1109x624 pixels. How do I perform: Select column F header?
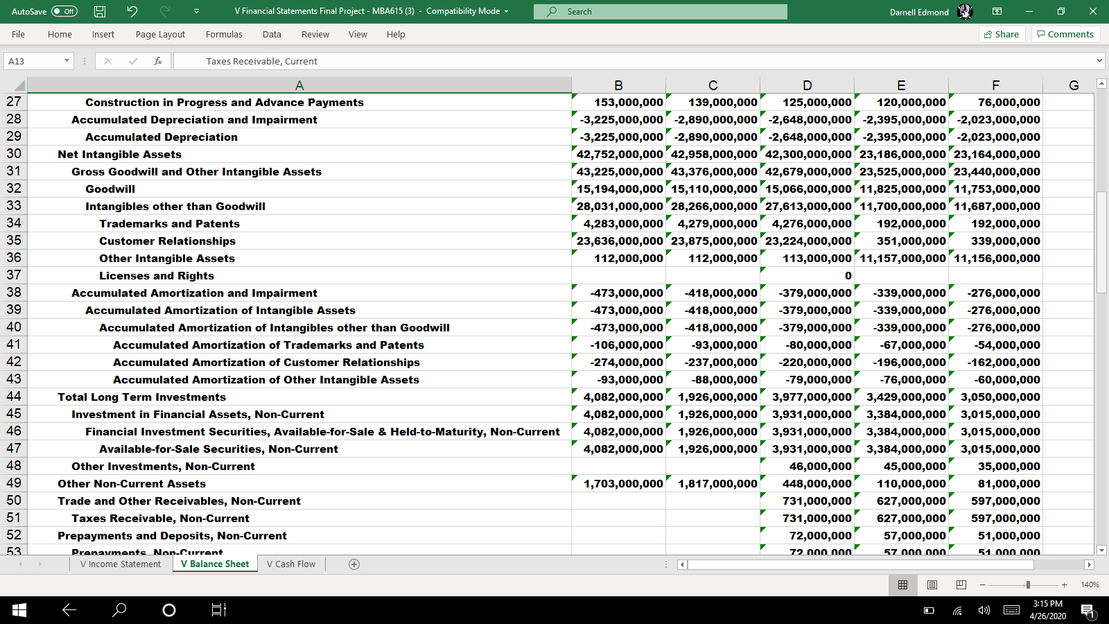995,85
